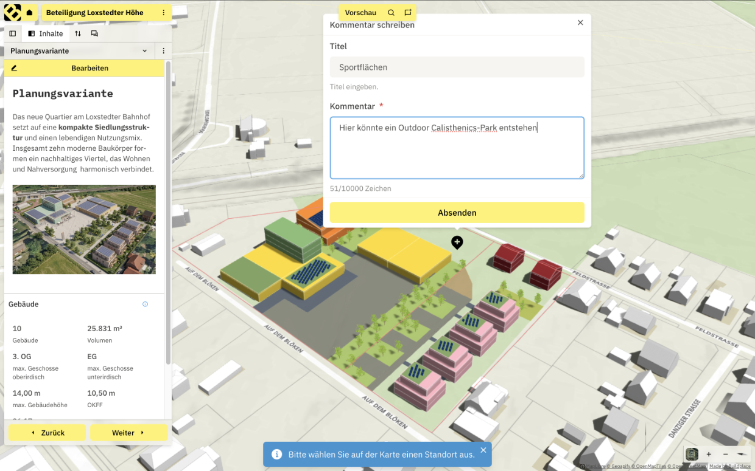
Task: Click the left panel vertical scrollbar
Action: tap(168, 213)
